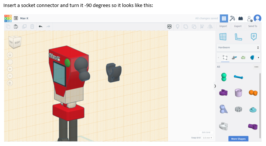Click the Group shapes icon
Image resolution: width=266 pixels, height=146 pixels.
(x=186, y=27)
